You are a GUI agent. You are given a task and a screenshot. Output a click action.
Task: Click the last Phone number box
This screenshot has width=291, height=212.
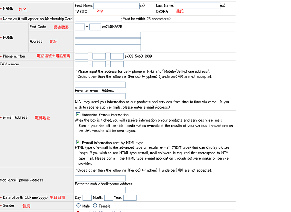[x=117, y=56]
